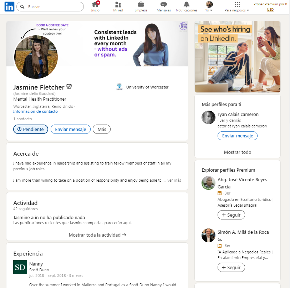Open Abg. José Vicente Reyes Garcia profile
Screen dimensions: 290x288
(x=242, y=183)
